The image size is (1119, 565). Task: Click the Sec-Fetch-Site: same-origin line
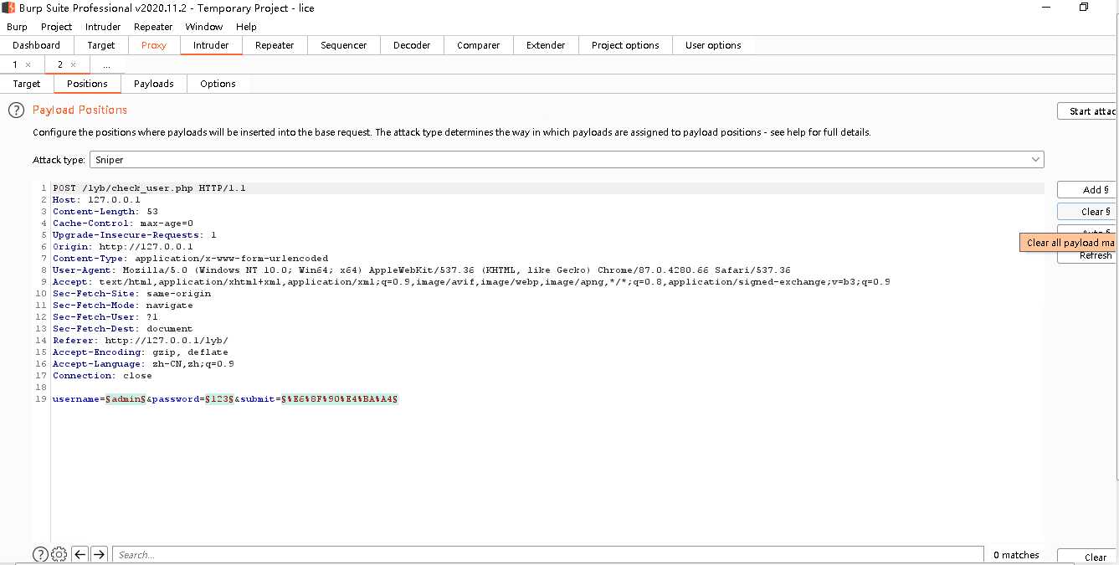point(132,294)
